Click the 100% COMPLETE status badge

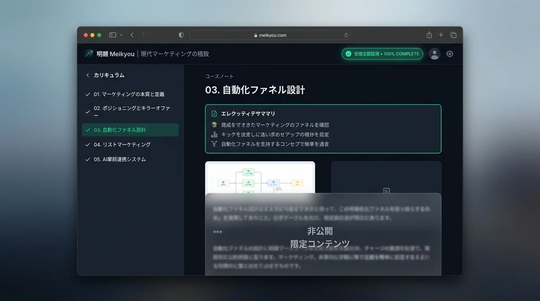coord(382,54)
